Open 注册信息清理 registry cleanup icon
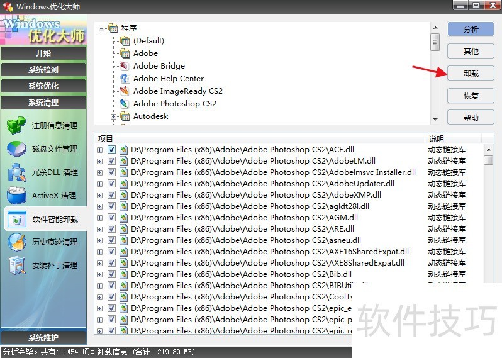This screenshot has width=502, height=358. click(x=16, y=126)
